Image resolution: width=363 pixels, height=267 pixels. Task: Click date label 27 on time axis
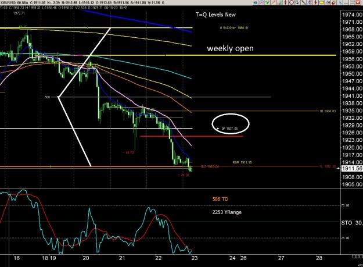[281, 258]
